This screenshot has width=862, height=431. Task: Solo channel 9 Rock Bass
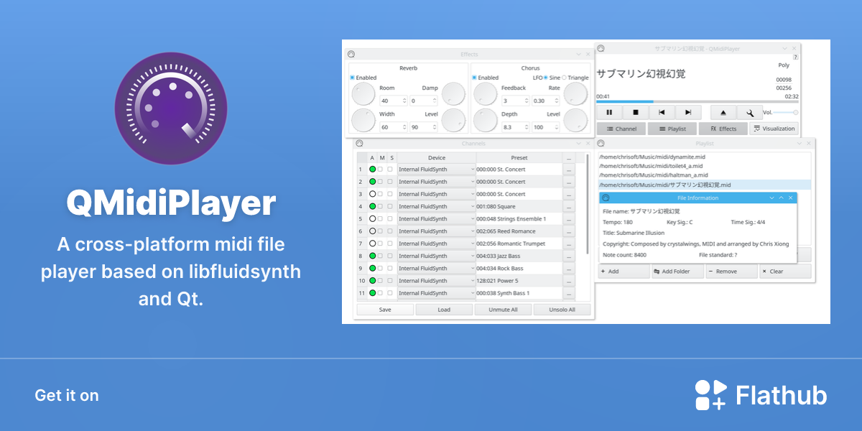coord(391,269)
